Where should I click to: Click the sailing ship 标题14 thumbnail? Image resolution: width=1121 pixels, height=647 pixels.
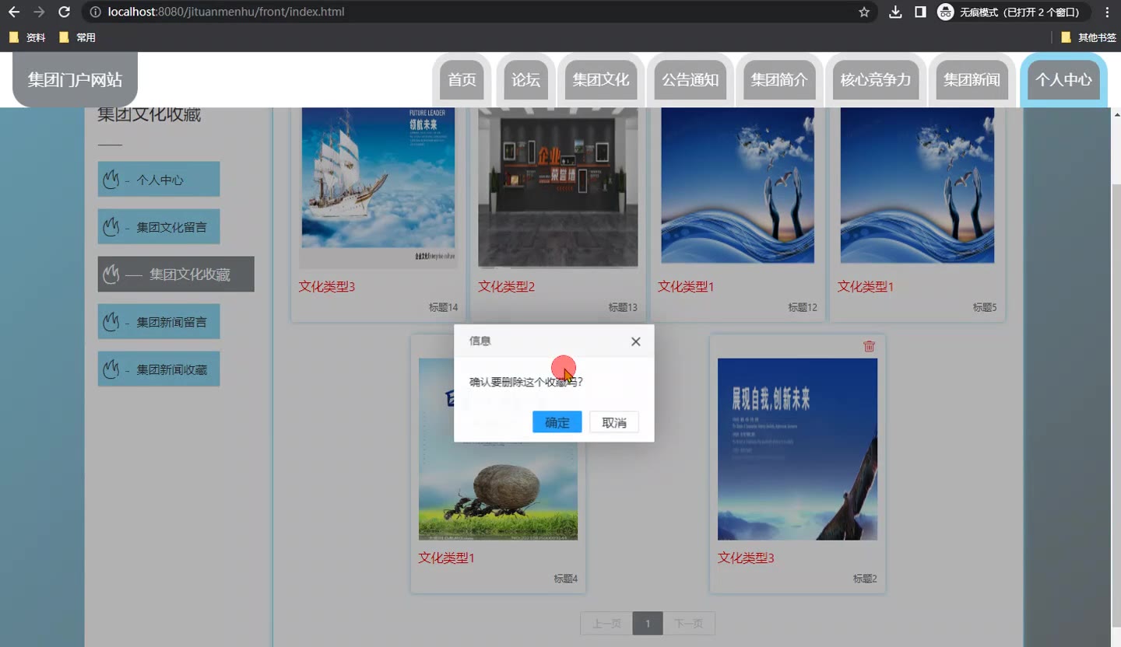(x=378, y=187)
